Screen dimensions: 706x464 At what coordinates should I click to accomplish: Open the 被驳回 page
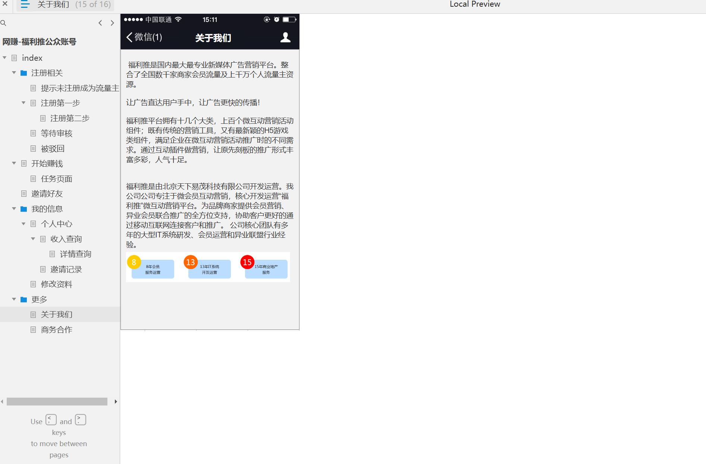point(53,148)
